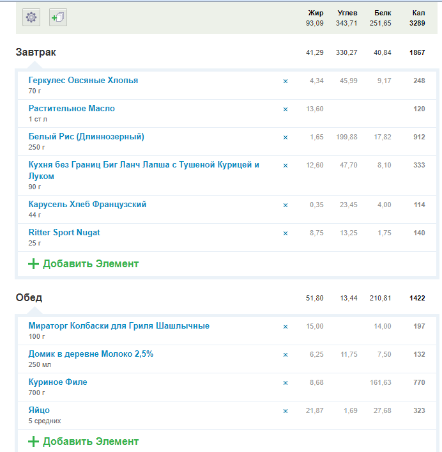Delete Растительное Масло entry via X icon
The height and width of the screenshot is (452, 442).
pyautogui.click(x=286, y=109)
